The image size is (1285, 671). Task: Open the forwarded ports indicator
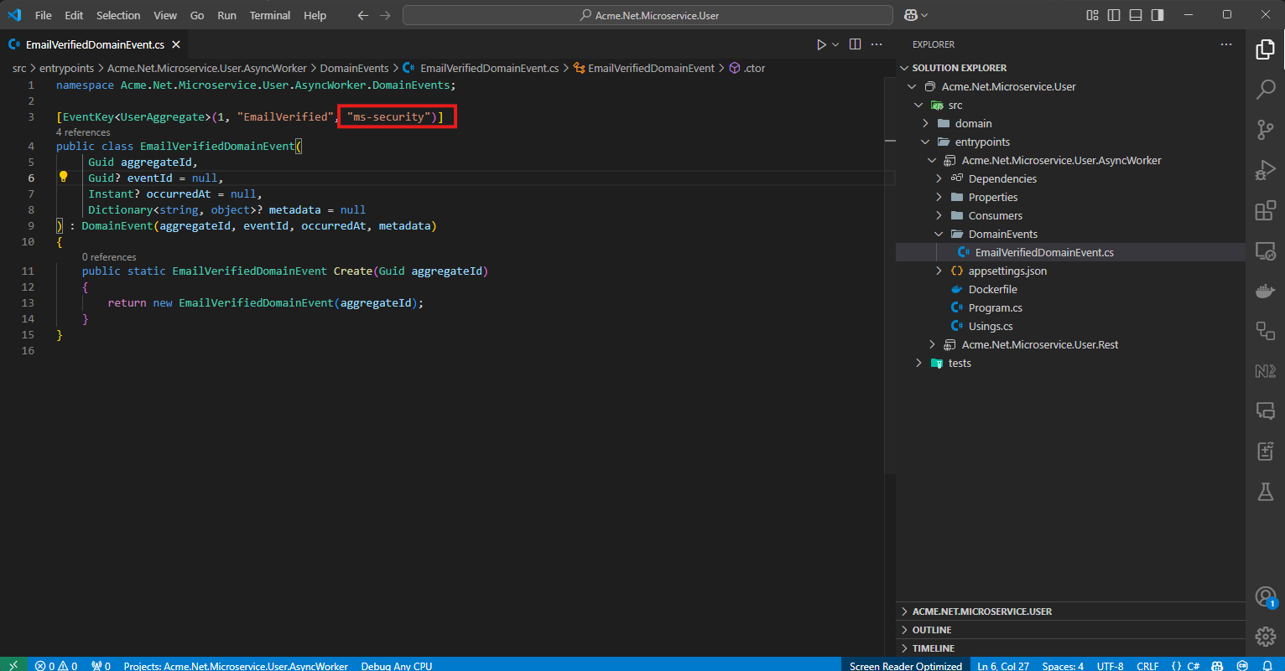click(x=101, y=665)
